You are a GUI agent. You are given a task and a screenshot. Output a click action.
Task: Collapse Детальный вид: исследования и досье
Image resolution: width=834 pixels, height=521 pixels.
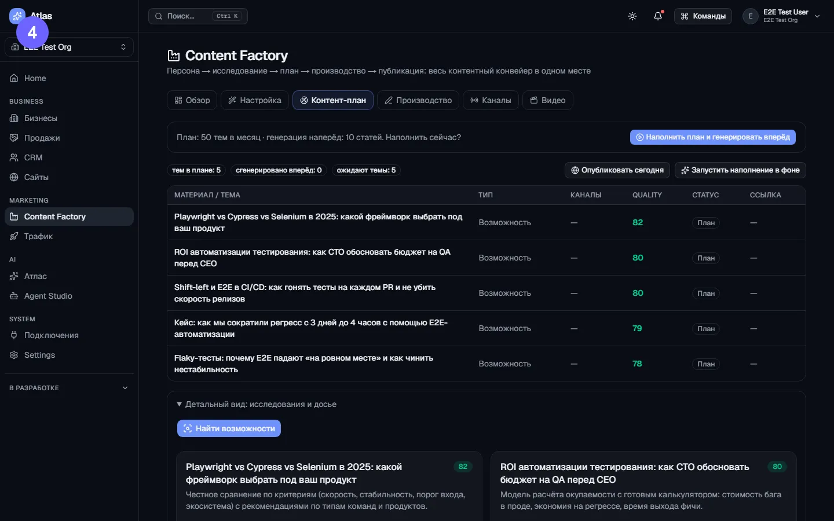(x=257, y=404)
